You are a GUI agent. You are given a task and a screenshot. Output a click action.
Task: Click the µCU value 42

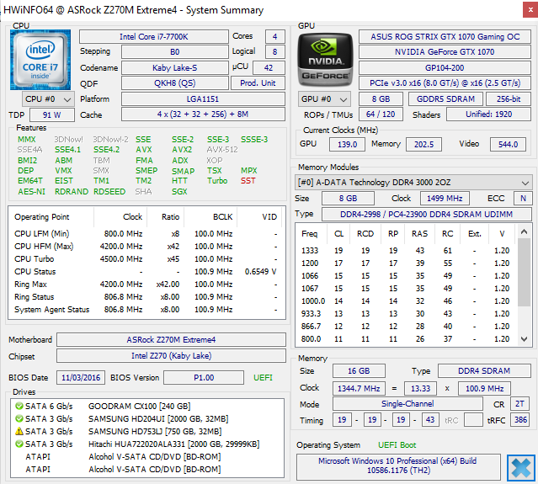(x=269, y=68)
